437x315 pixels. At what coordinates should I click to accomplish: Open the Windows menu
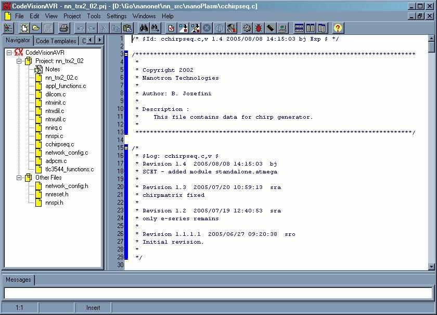point(144,16)
